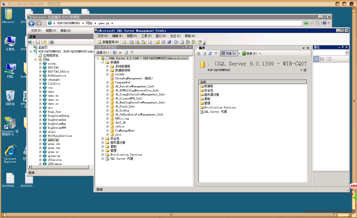Viewport: 357px width, 218px height.
Task: Click the IIS Manager forward arrow
Action: (x=39, y=23)
